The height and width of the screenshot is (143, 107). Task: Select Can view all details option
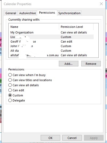pos(10,85)
